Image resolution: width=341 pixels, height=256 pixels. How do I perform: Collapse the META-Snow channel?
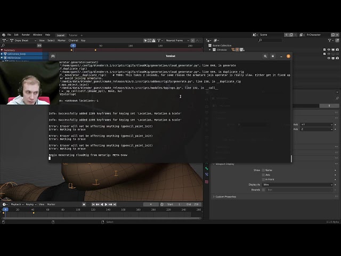(2, 58)
